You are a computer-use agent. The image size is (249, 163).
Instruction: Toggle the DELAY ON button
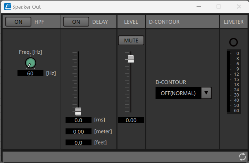click(x=76, y=22)
